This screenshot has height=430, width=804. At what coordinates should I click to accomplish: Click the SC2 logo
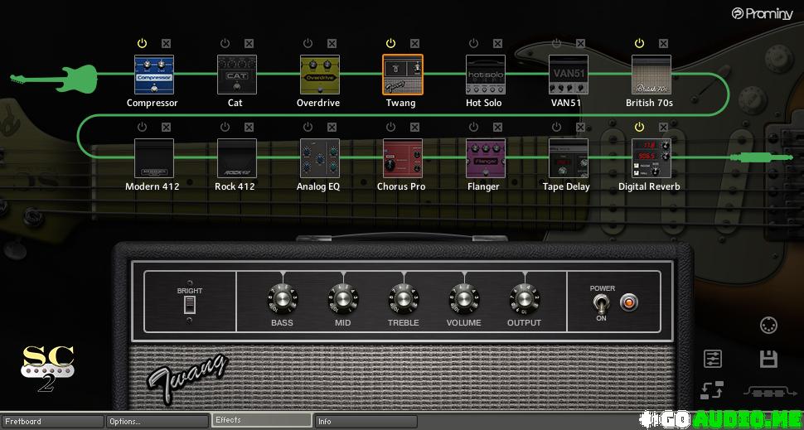48,368
